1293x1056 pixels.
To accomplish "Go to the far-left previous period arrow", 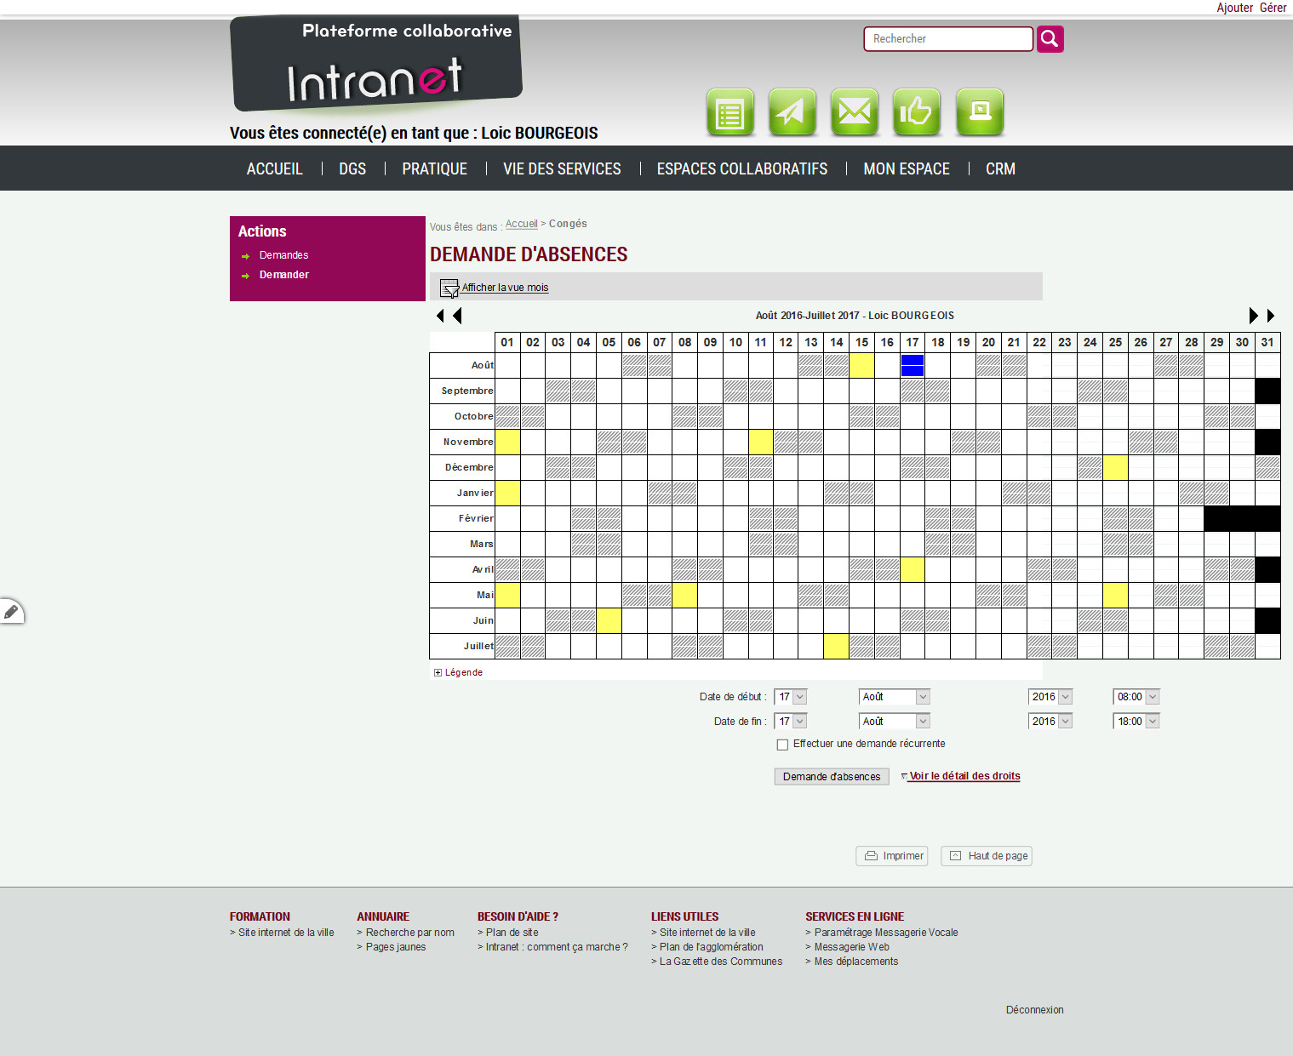I will tap(439, 316).
